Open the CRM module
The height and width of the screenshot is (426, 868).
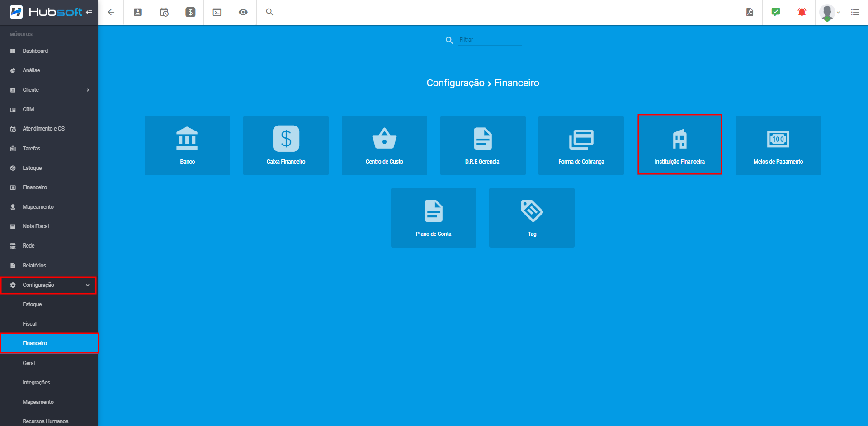[x=49, y=109]
